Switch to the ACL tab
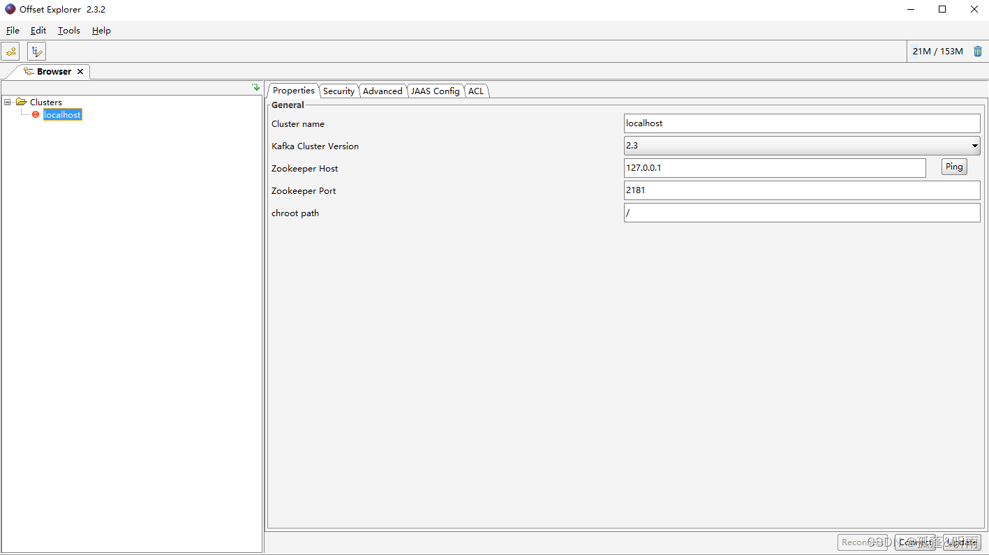This screenshot has width=989, height=555. pos(476,91)
